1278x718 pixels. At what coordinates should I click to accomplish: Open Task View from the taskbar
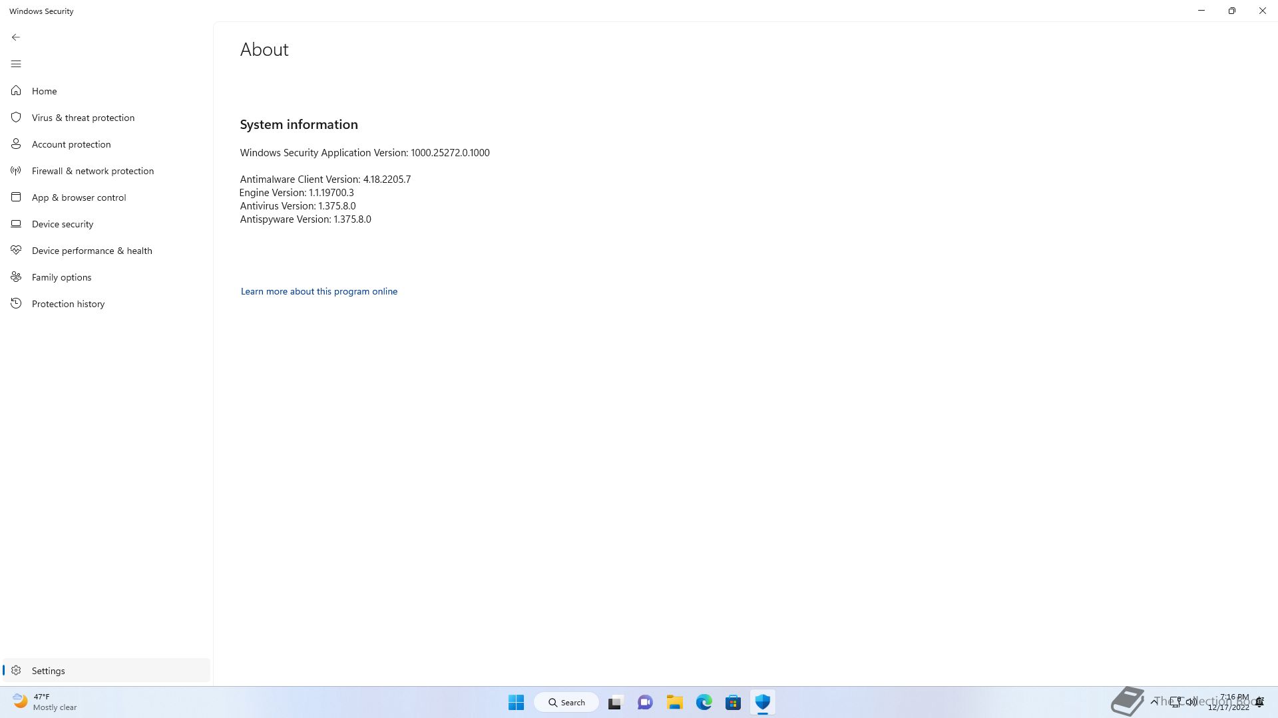point(615,702)
